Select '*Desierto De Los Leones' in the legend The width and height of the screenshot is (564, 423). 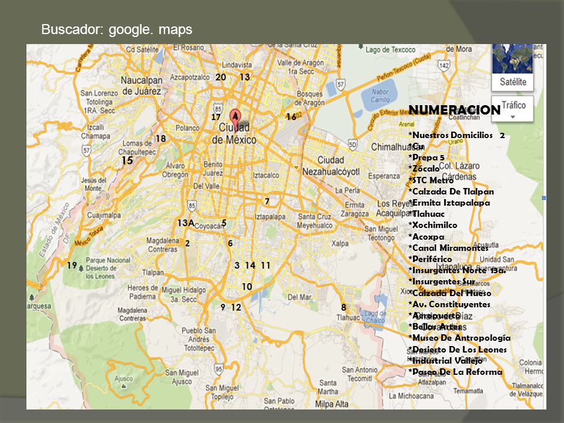click(458, 350)
